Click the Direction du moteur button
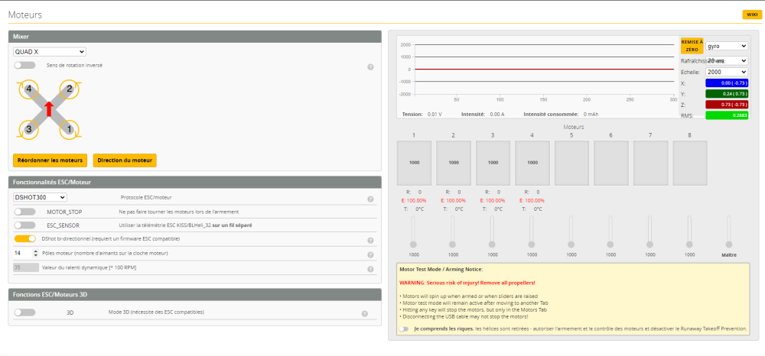765x356 pixels. click(x=125, y=160)
